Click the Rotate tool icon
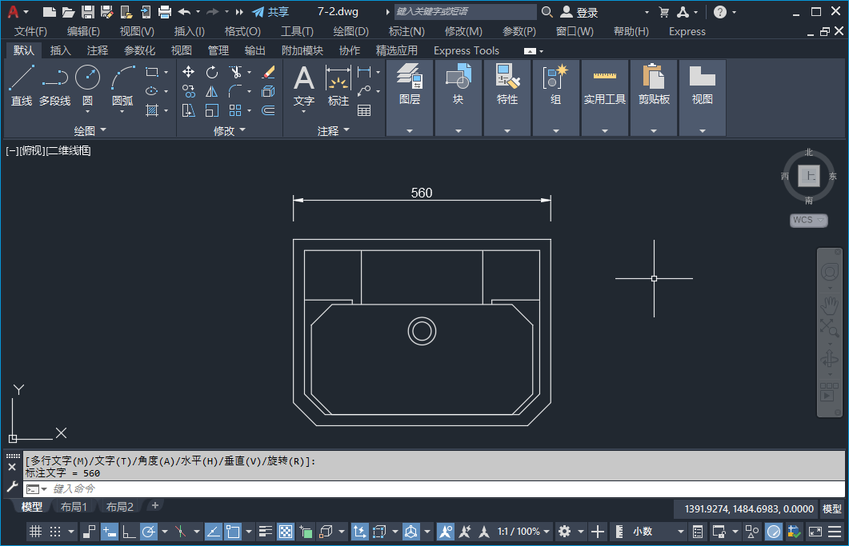The height and width of the screenshot is (546, 849). click(x=212, y=72)
